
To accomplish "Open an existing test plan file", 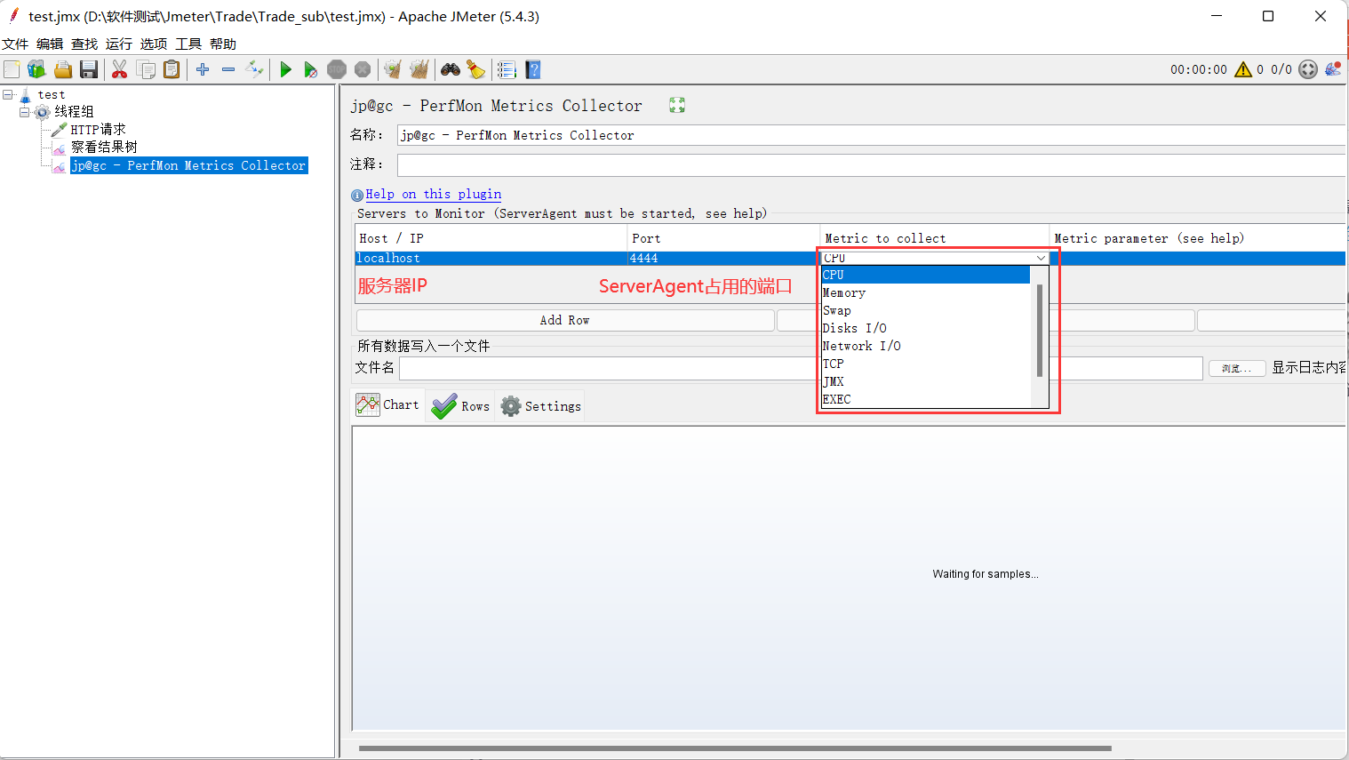I will tap(62, 69).
